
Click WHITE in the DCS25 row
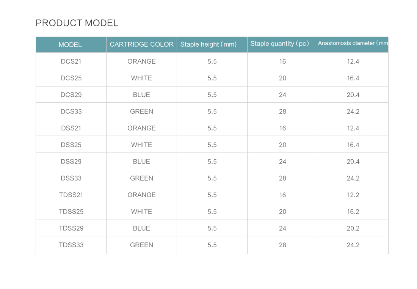pos(141,78)
